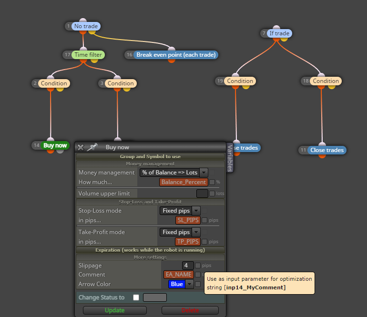This screenshot has height=317, width=367.
Task: Enable Volume upper limit lots checkbox
Action: pos(212,194)
